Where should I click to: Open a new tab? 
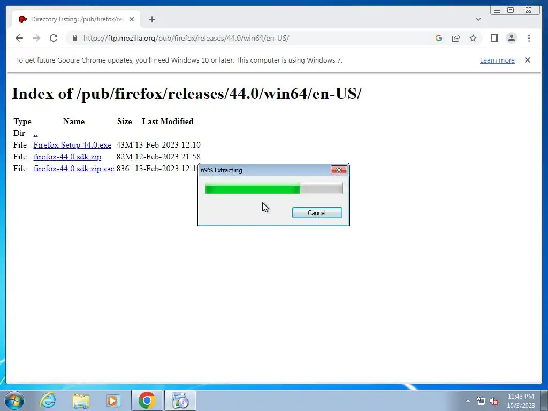pyautogui.click(x=151, y=19)
